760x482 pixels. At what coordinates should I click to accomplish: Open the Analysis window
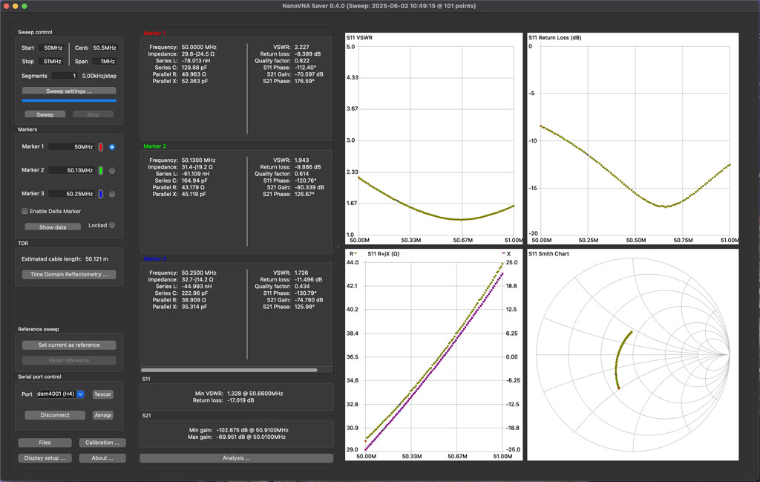click(x=236, y=457)
